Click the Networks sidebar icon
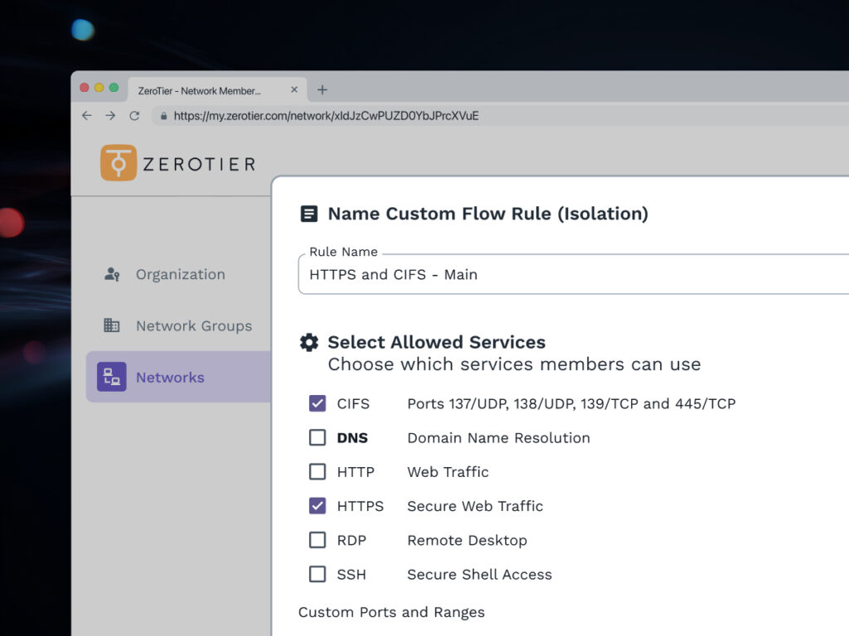 112,377
